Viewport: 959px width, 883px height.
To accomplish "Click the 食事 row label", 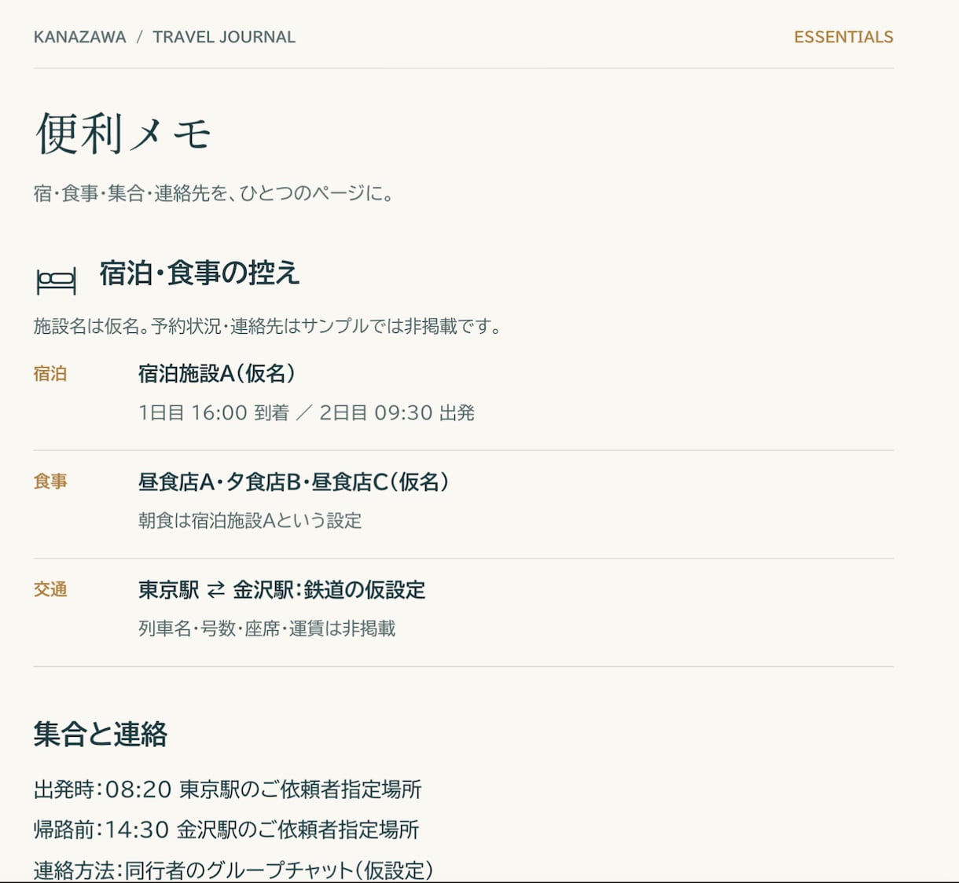I will pyautogui.click(x=50, y=482).
